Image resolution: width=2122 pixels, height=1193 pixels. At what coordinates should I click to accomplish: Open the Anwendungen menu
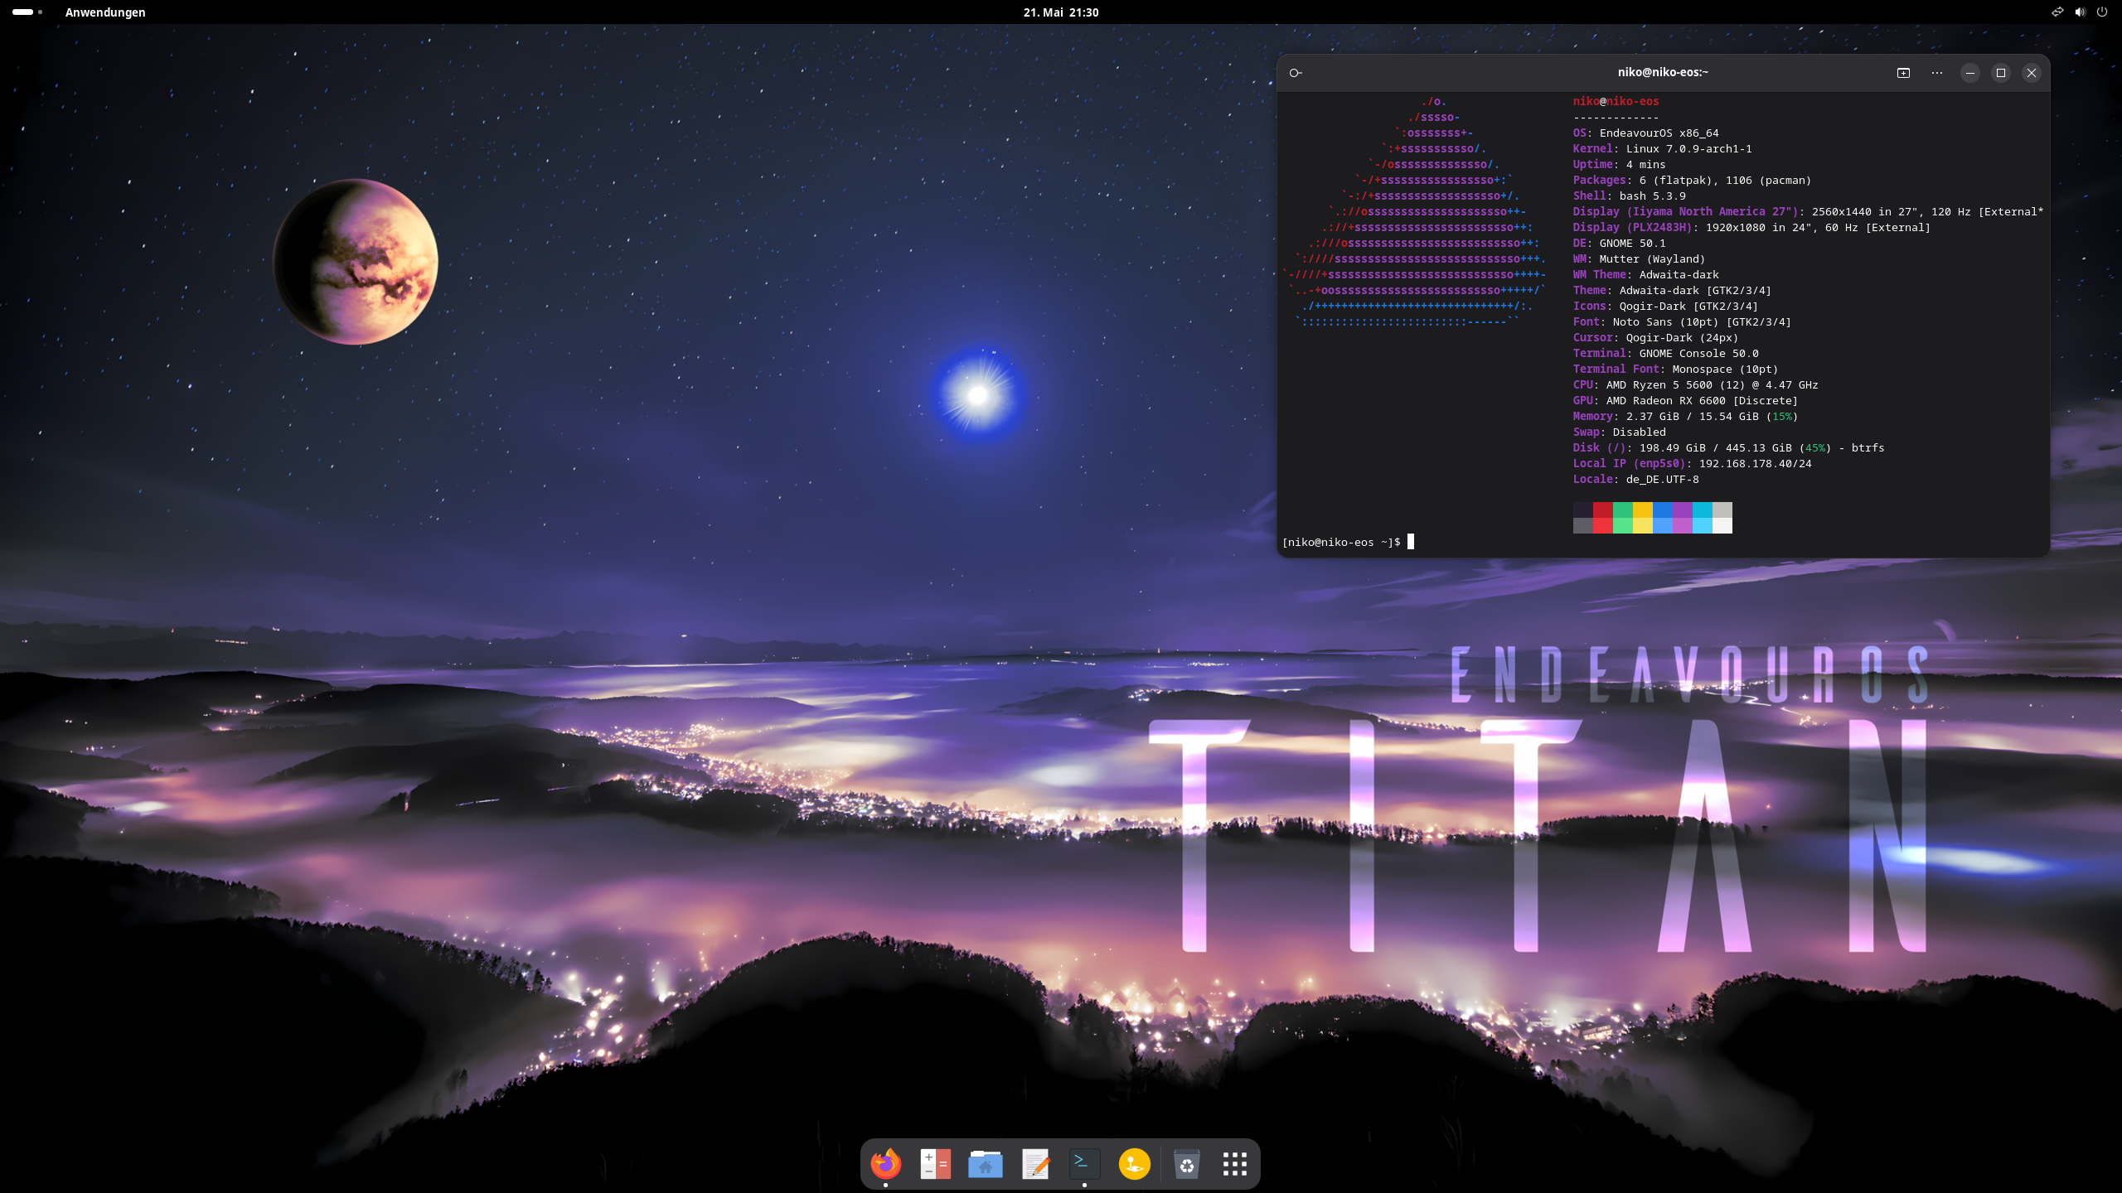click(105, 12)
